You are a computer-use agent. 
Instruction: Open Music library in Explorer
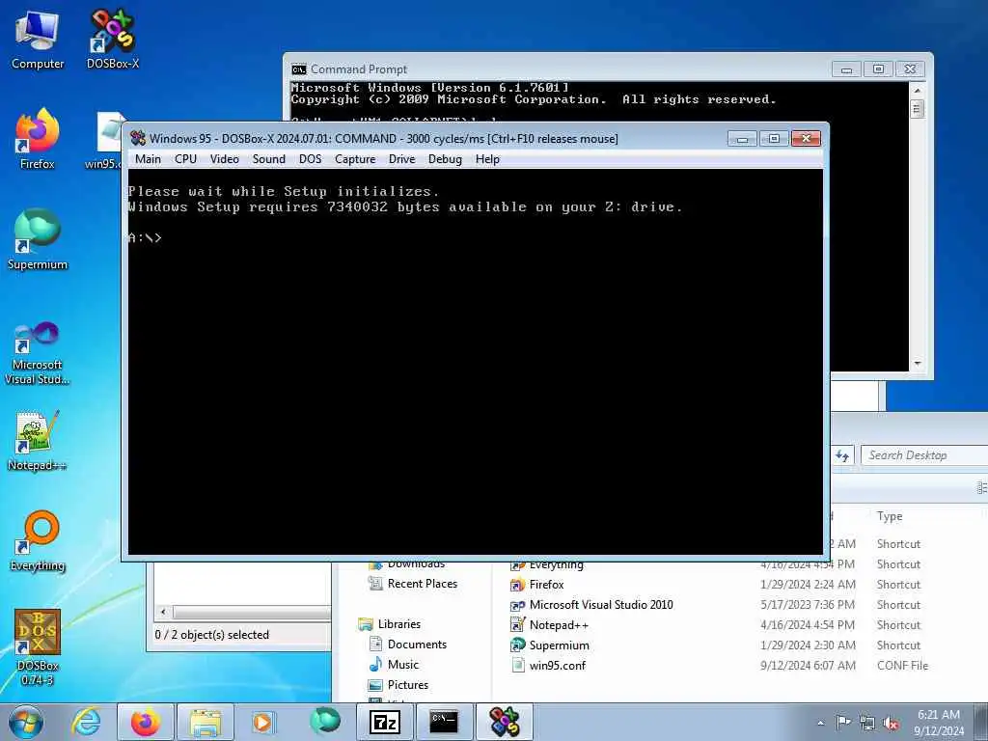pyautogui.click(x=394, y=664)
